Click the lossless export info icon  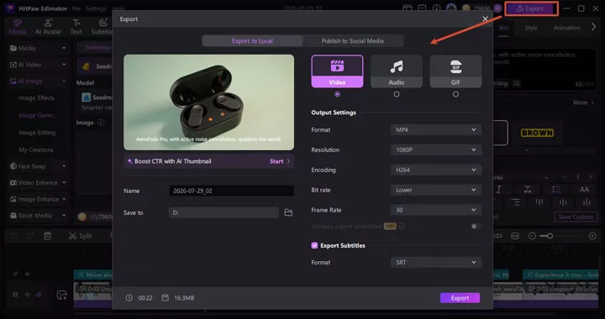[x=402, y=227]
